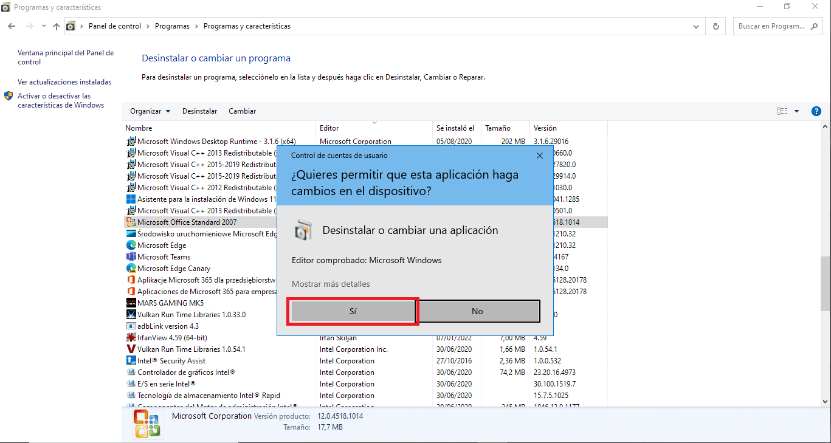Screen dimensions: 831x443
Task: Click the 30.100.1519.7 version cell
Action: click(x=554, y=384)
